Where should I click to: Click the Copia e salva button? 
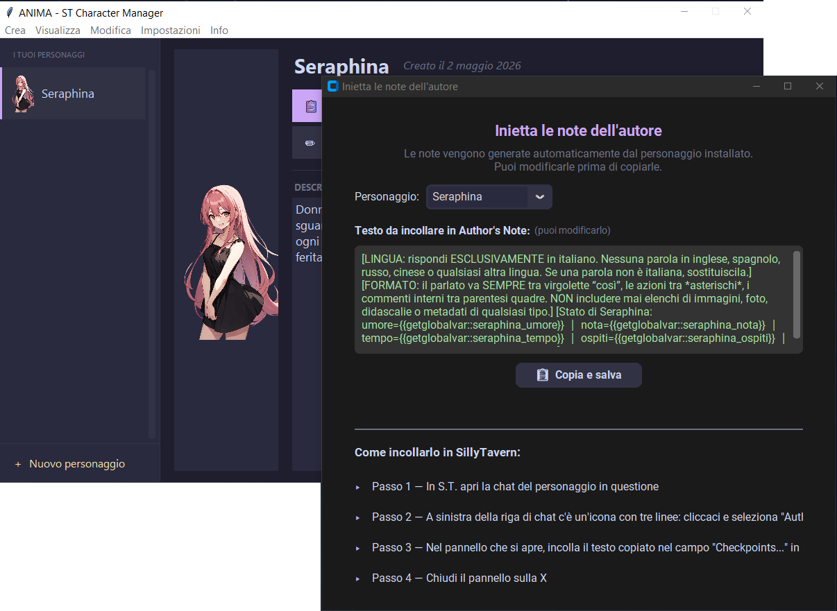(x=579, y=375)
